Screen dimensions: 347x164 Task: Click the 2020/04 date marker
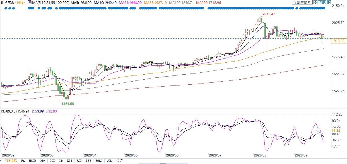(x=90, y=155)
